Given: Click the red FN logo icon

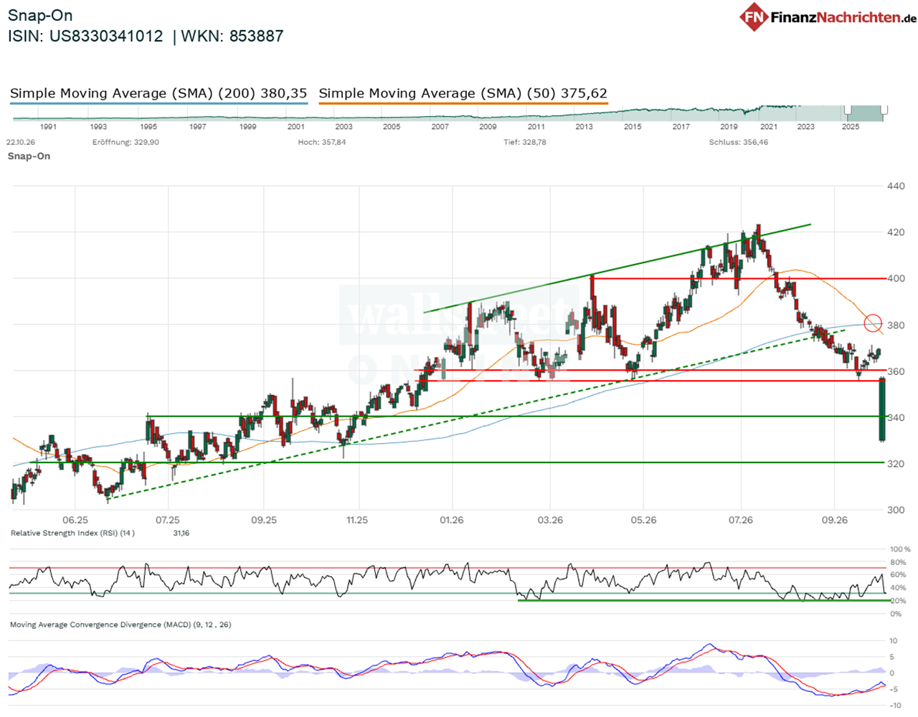Looking at the screenshot, I should point(754,17).
